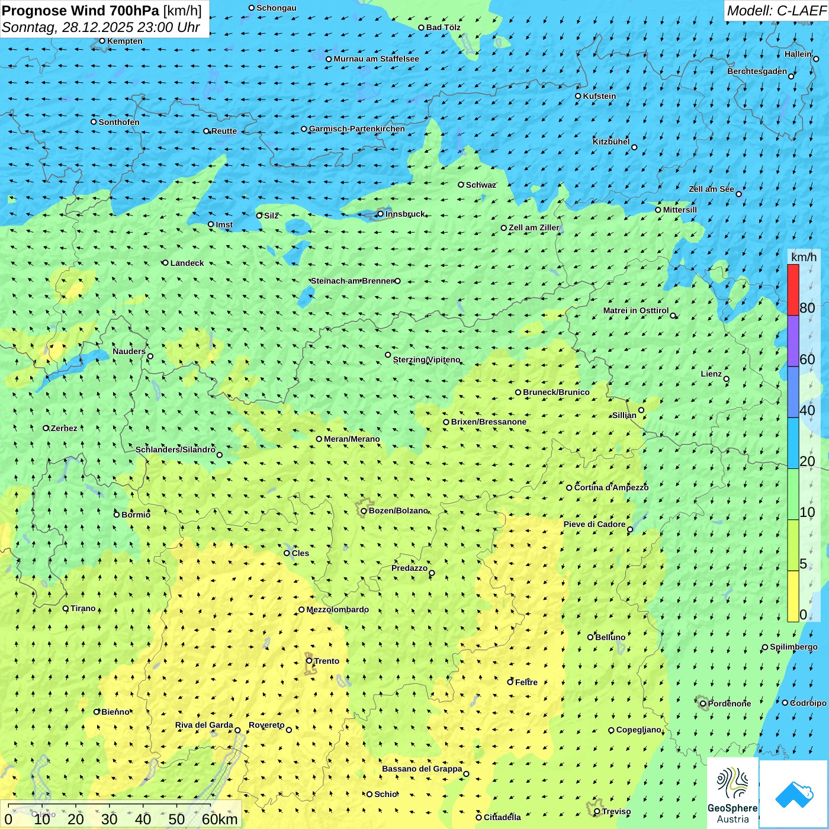The height and width of the screenshot is (829, 829).
Task: Click the Trento city marker
Action: (309, 661)
